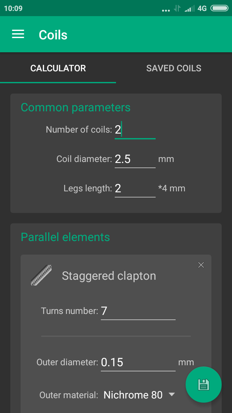This screenshot has width=232, height=413.
Task: Tap the battery icon in status bar
Action: (x=219, y=8)
